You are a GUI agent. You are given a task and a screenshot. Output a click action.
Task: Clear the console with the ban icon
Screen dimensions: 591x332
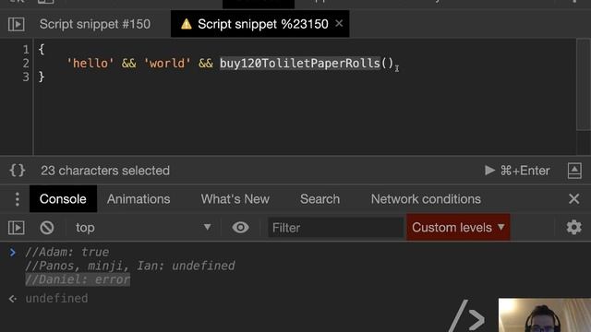coord(47,228)
